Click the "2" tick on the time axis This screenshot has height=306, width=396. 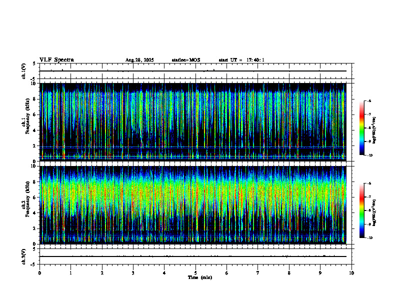102,273
